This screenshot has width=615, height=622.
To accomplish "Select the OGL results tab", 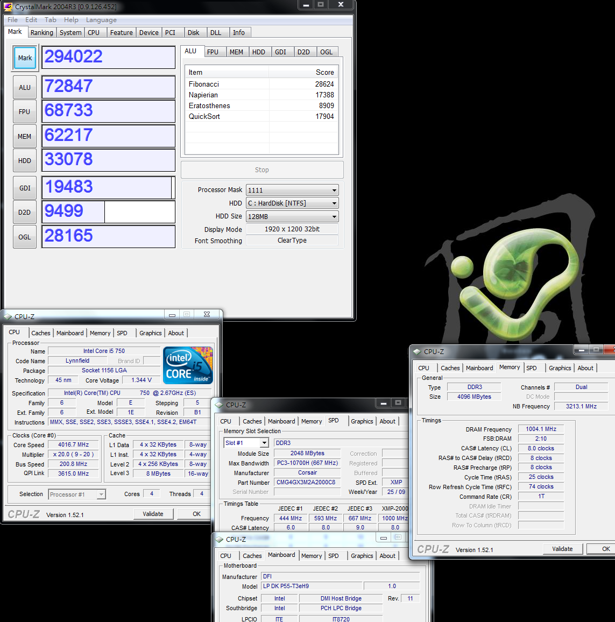I will (326, 52).
